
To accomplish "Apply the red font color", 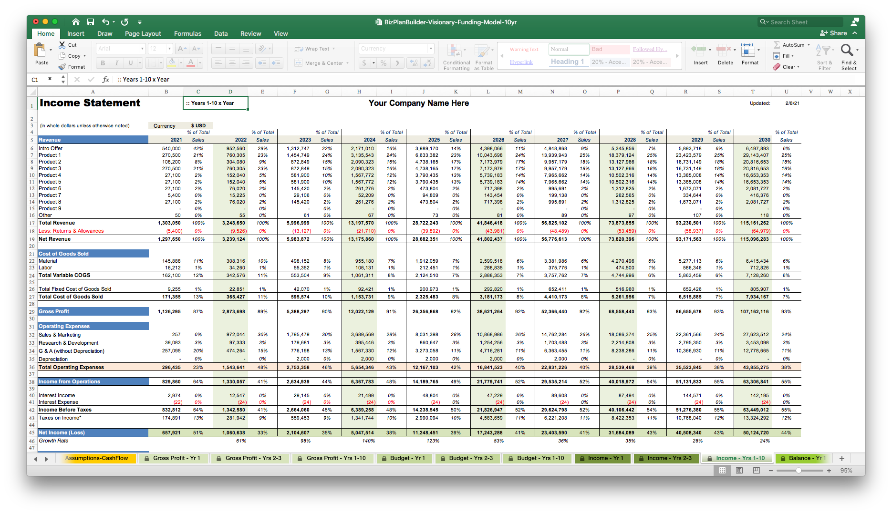I will coord(191,63).
